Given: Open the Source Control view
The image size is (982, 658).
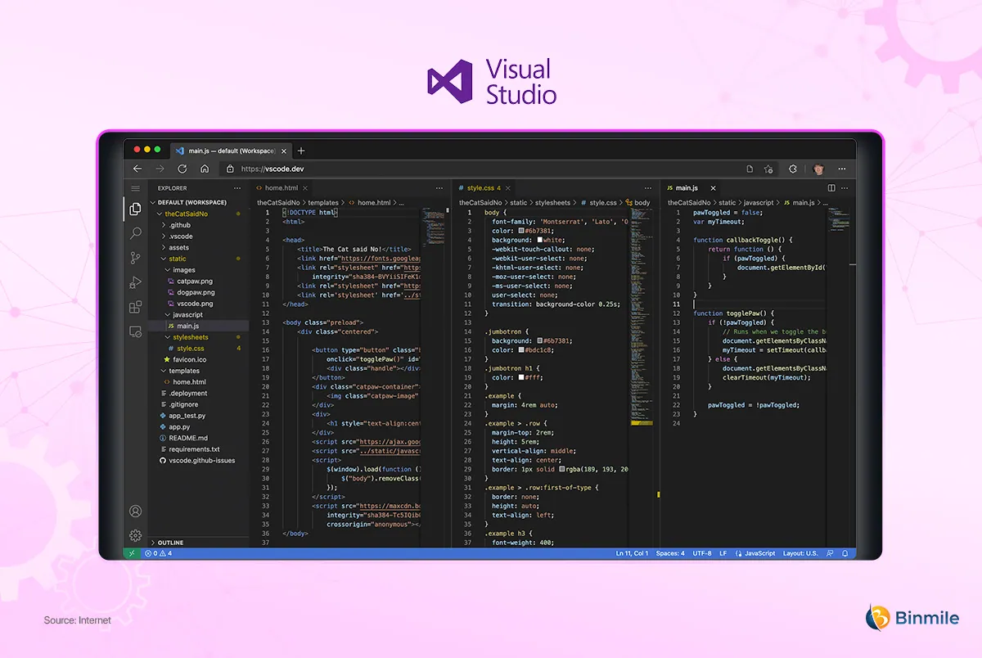Looking at the screenshot, I should (135, 258).
